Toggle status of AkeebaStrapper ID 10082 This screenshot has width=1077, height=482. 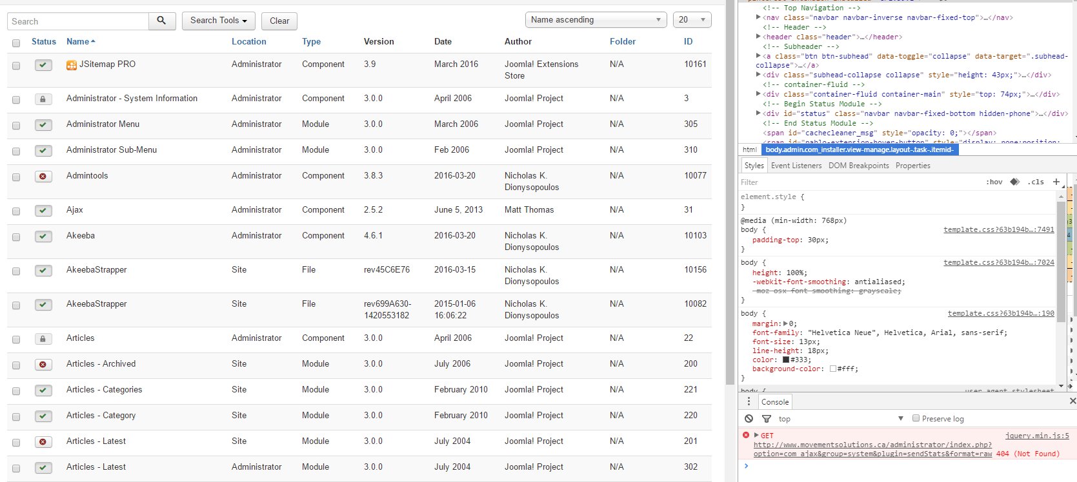[43, 305]
